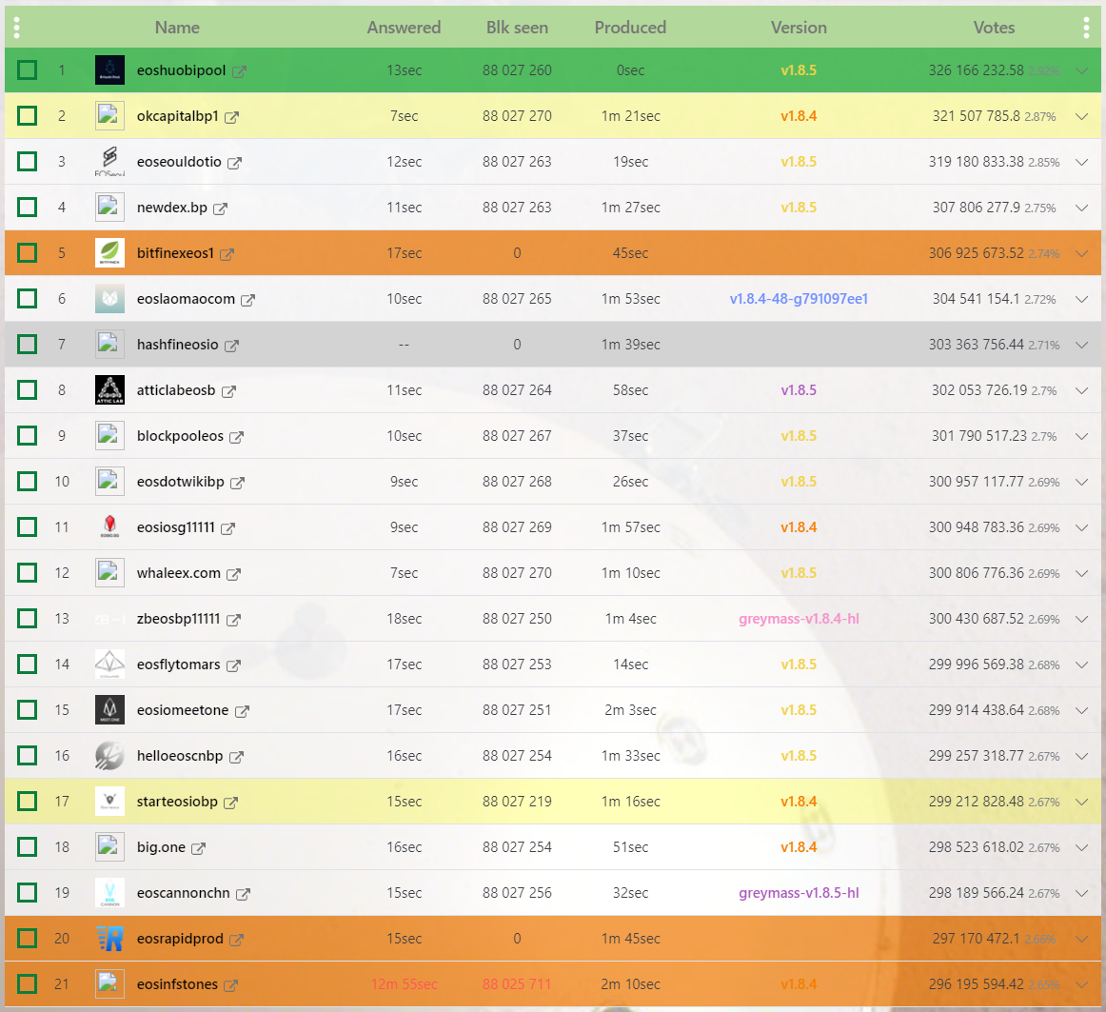Toggle checkbox for hashfineosio row

[27, 344]
